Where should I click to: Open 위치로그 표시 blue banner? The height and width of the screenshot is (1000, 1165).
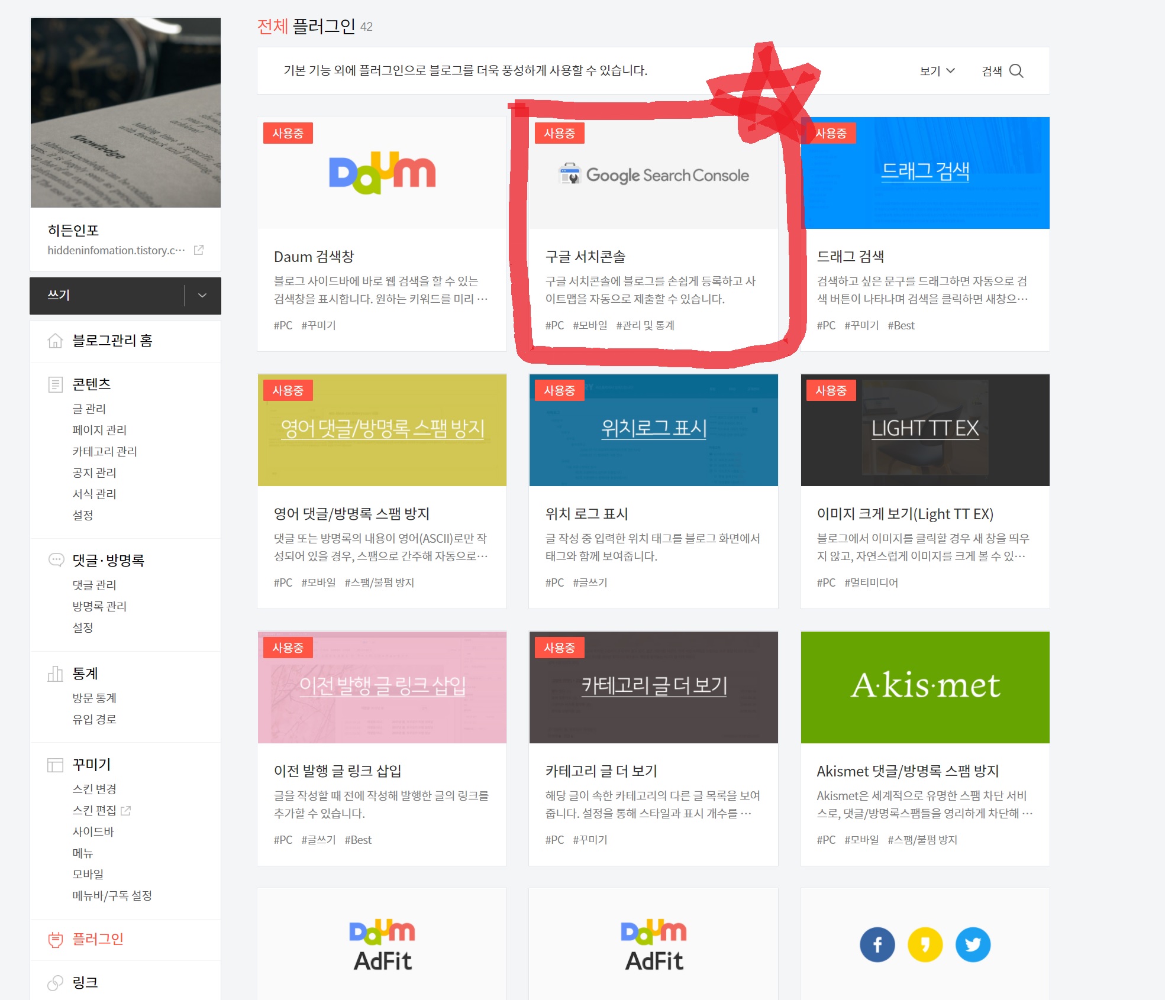click(654, 430)
